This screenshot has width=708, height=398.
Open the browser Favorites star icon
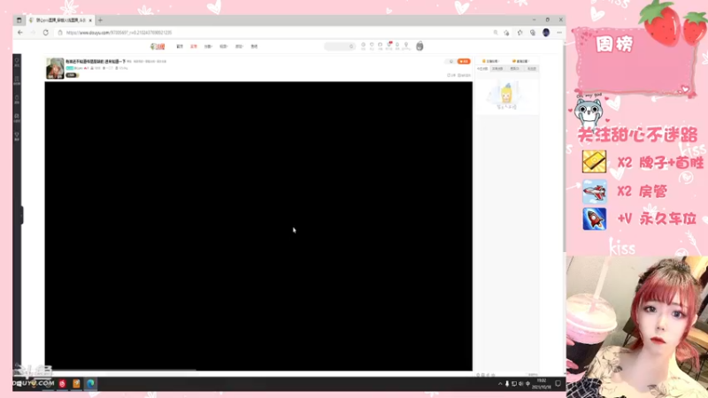[520, 33]
